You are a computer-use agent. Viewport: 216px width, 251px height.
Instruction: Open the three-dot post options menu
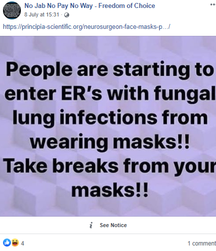(213, 4)
